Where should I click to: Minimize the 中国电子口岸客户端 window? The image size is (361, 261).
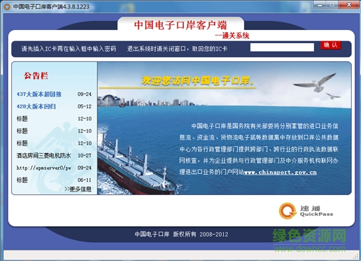click(x=320, y=5)
